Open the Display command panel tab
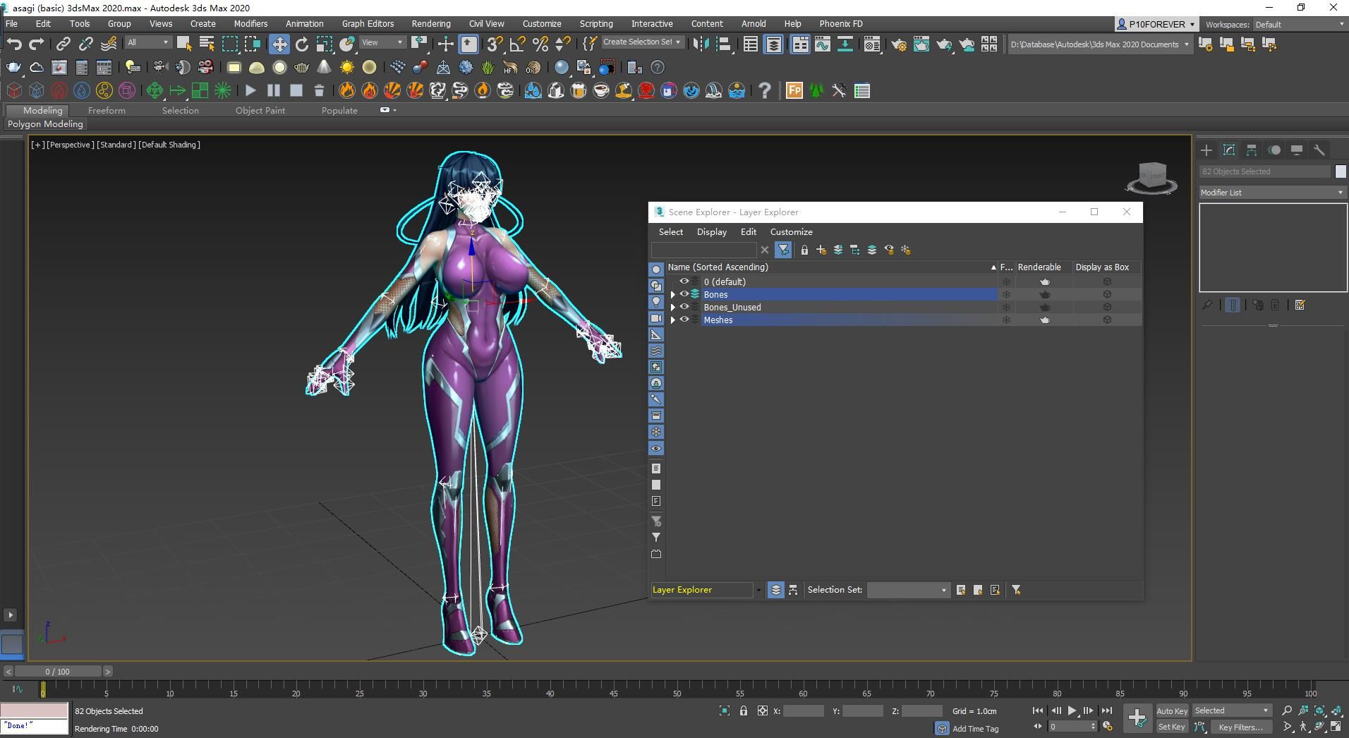The height and width of the screenshot is (738, 1349). tap(1297, 150)
